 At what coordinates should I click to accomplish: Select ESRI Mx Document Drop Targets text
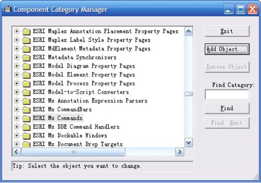pos(78,144)
